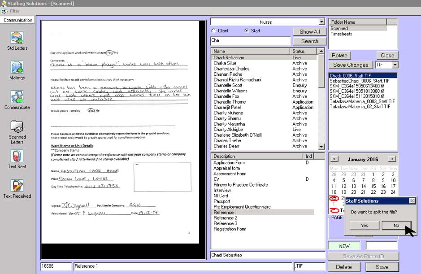421x274 pixels.
Task: Expand the Nurse category dropdown
Action: 321,22
